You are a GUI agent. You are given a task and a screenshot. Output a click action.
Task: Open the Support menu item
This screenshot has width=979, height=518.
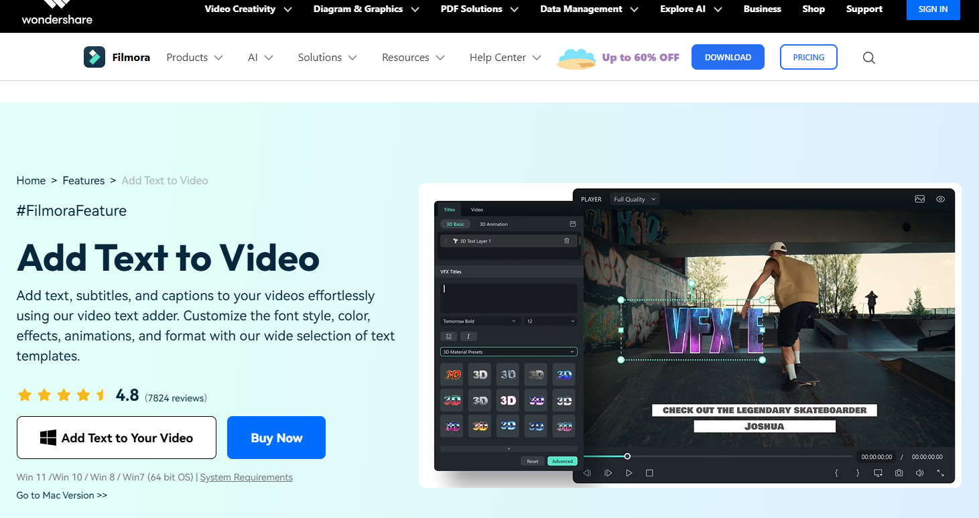click(864, 9)
